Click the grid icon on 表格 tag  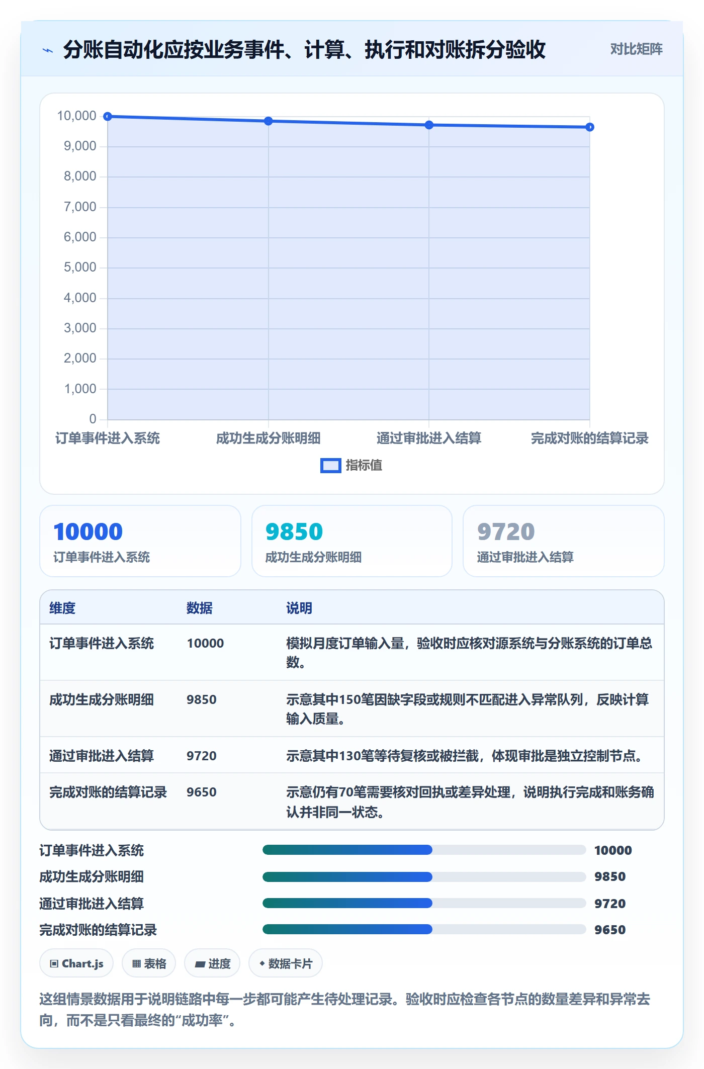136,964
